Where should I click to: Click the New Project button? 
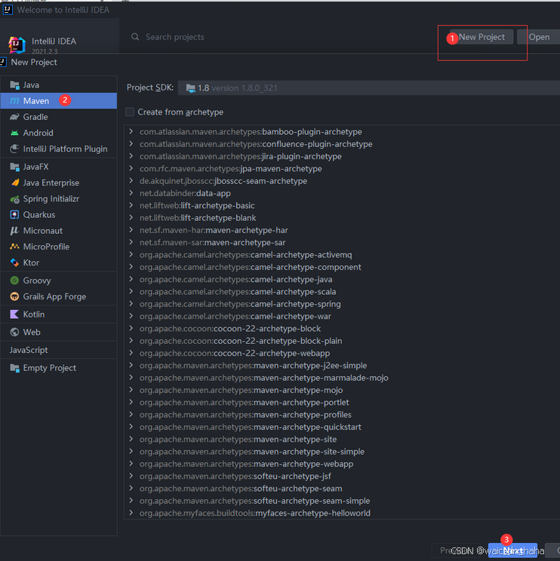[x=482, y=37]
